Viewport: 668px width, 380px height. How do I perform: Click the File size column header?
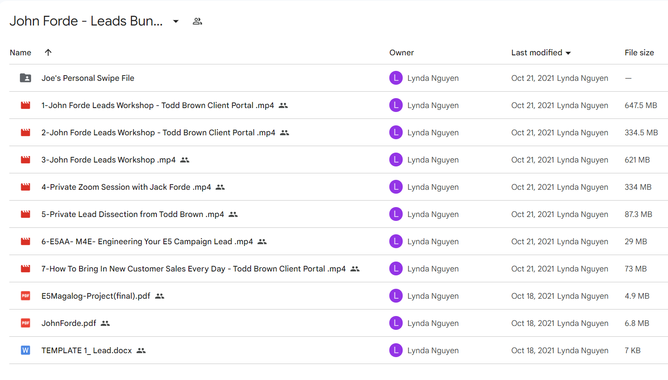tap(639, 52)
